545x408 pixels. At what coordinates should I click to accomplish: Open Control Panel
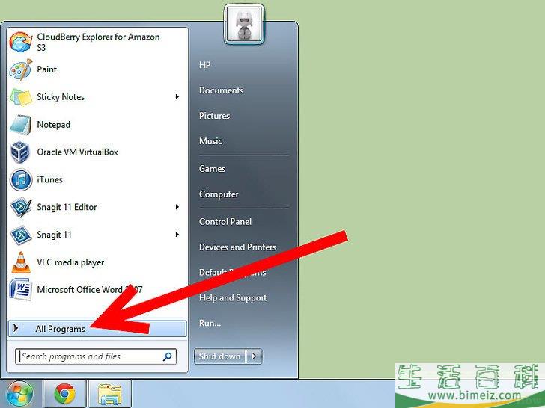coord(225,221)
